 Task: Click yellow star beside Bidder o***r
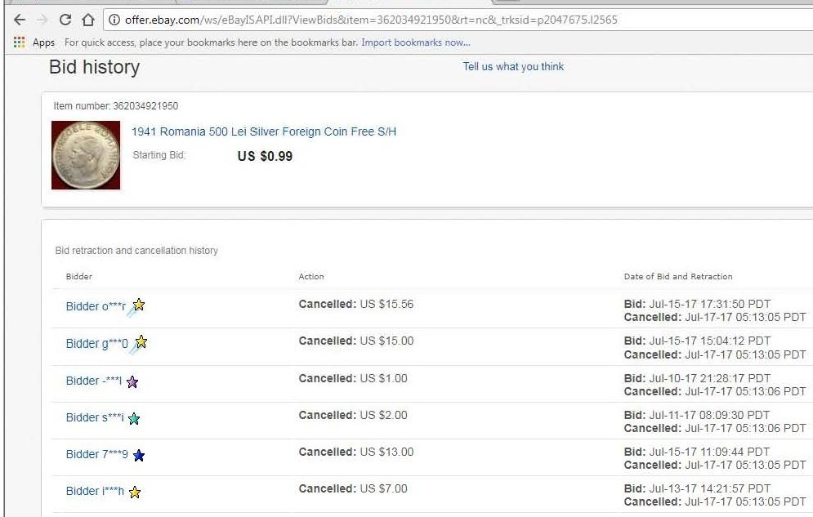pyautogui.click(x=139, y=305)
